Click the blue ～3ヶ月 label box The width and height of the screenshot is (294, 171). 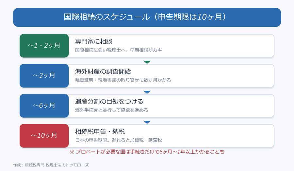pyautogui.click(x=44, y=76)
